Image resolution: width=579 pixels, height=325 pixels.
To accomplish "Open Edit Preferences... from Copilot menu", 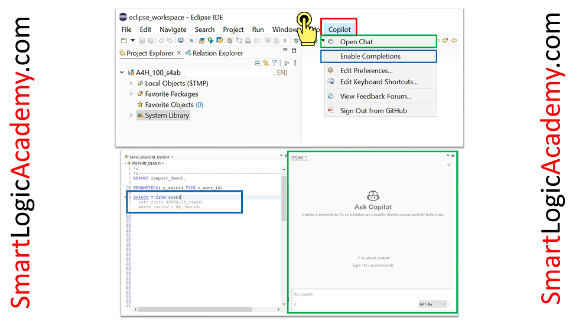I will [380, 71].
